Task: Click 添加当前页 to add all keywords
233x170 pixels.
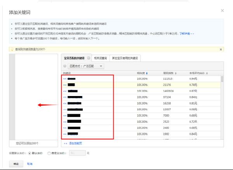Action: 75,143
